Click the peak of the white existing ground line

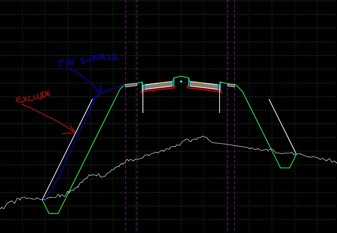(x=203, y=137)
